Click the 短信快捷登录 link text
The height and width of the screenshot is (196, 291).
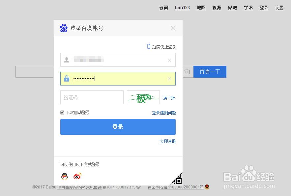click(x=164, y=47)
